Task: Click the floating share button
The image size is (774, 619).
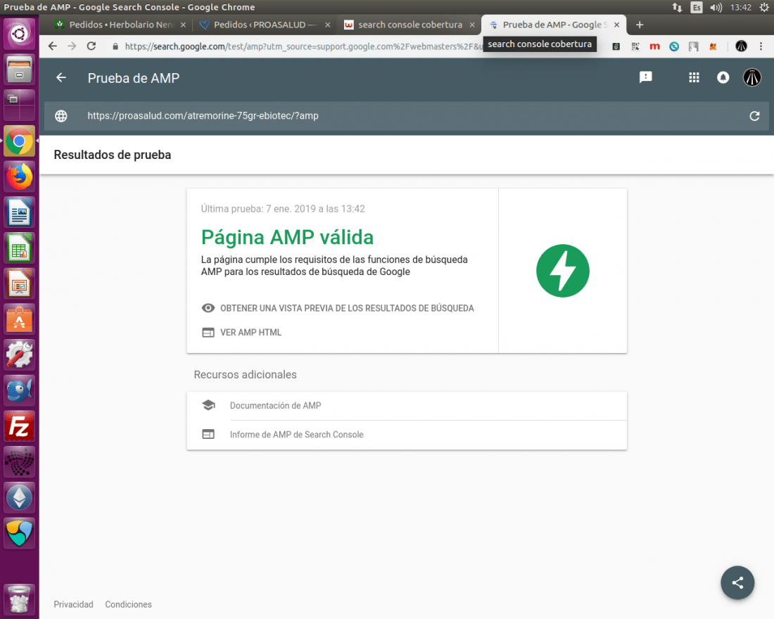Action: (x=737, y=582)
